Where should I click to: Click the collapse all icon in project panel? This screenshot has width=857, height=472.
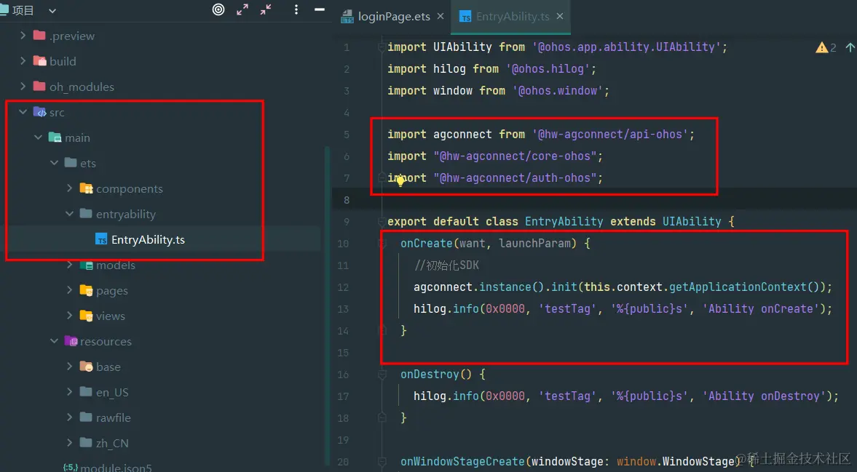(x=266, y=9)
